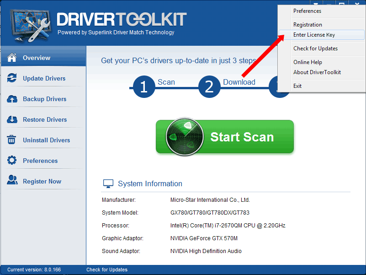The height and width of the screenshot is (275, 366).
Task: Click the System Model label
Action: 120,213
